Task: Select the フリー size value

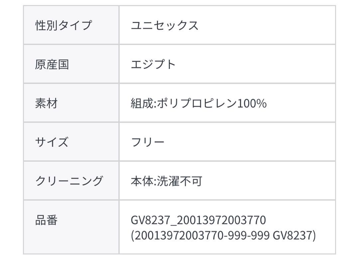Action: 148,142
